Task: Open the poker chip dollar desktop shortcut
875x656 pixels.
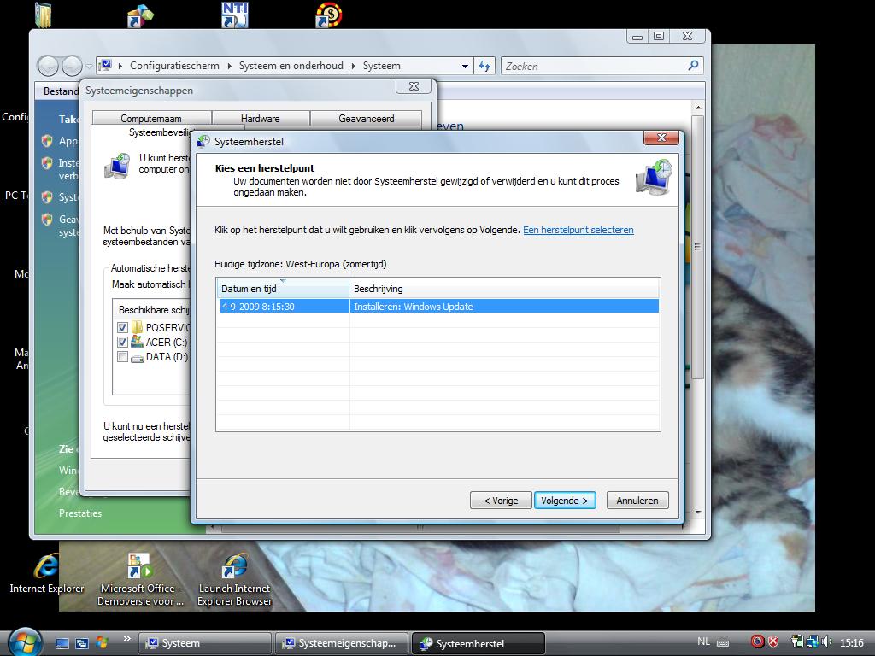Action: 329,15
